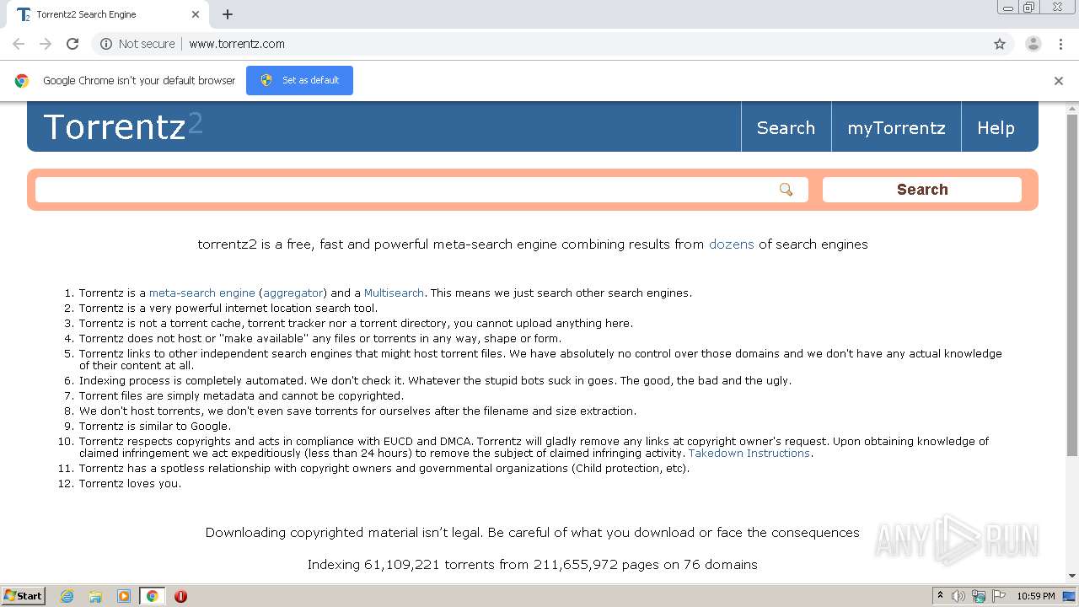Click the volume speaker tray icon

click(x=958, y=596)
